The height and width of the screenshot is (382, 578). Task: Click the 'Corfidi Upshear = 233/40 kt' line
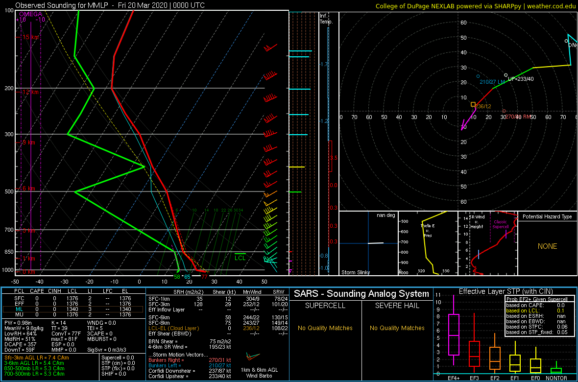tap(190, 377)
